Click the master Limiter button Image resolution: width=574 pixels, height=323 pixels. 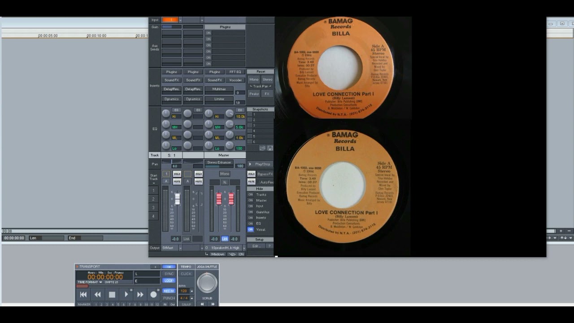(x=219, y=99)
